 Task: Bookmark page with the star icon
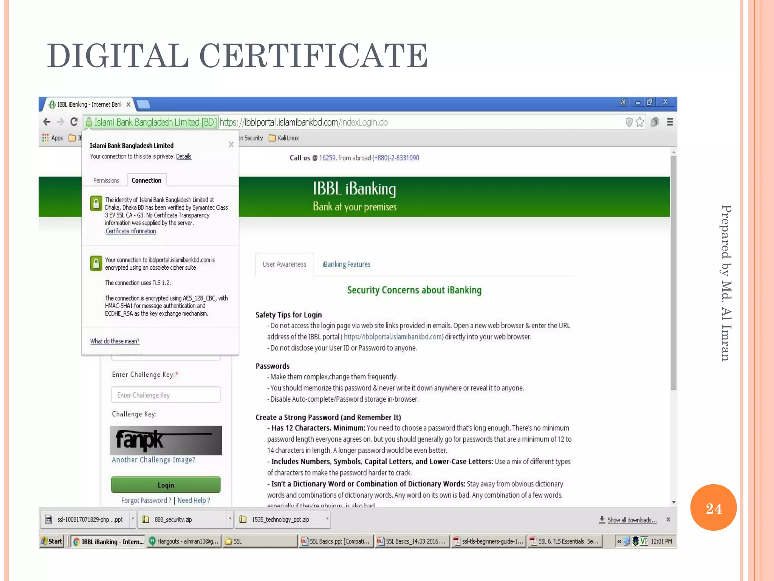[x=639, y=122]
